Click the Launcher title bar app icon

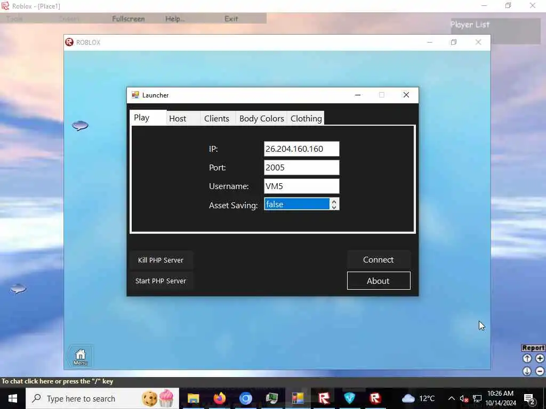pyautogui.click(x=135, y=95)
